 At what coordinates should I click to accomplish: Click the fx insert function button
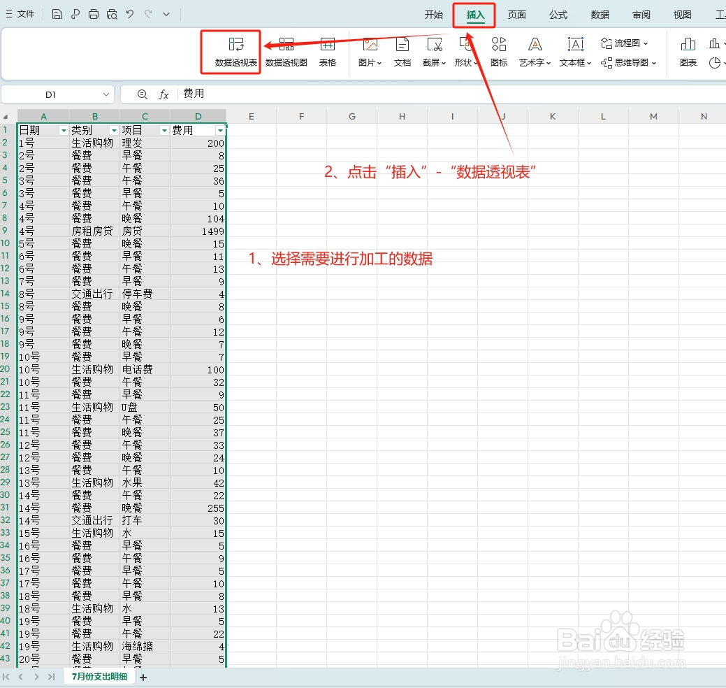[164, 94]
